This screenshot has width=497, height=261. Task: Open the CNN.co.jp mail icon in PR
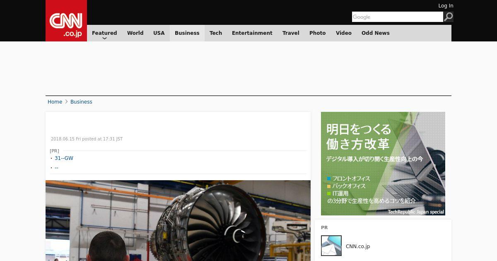331,246
